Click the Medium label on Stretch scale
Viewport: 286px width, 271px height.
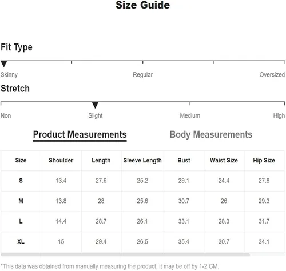point(190,115)
